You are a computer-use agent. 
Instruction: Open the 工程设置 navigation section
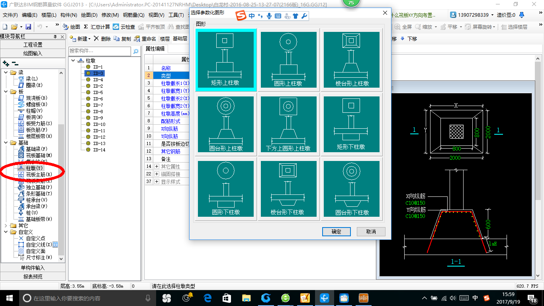pos(33,45)
